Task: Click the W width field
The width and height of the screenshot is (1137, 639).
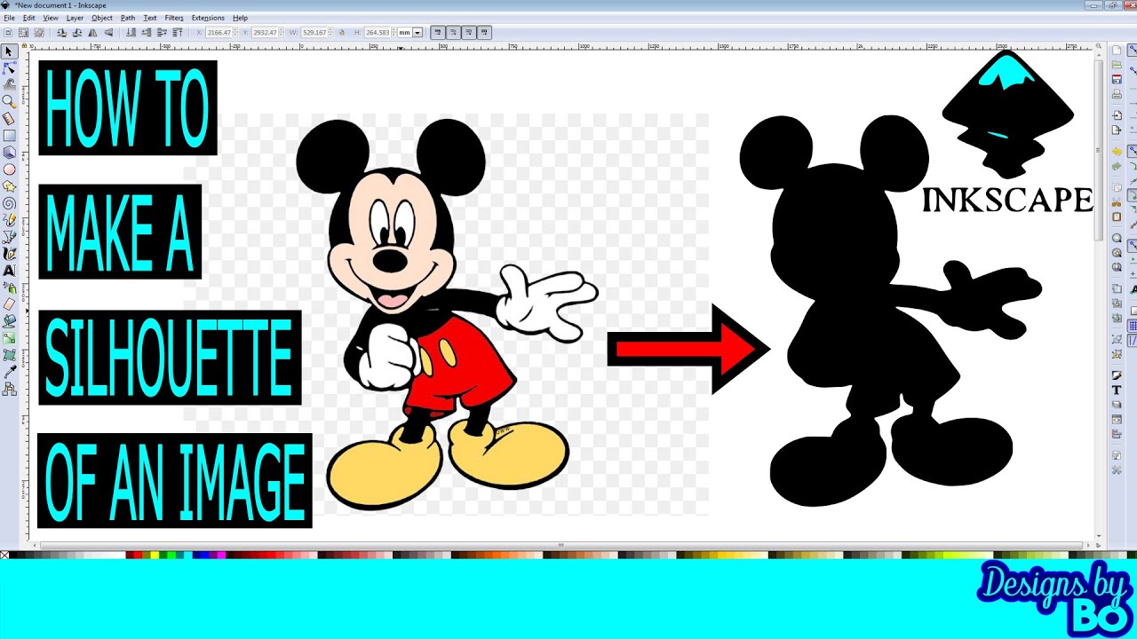Action: tap(315, 33)
